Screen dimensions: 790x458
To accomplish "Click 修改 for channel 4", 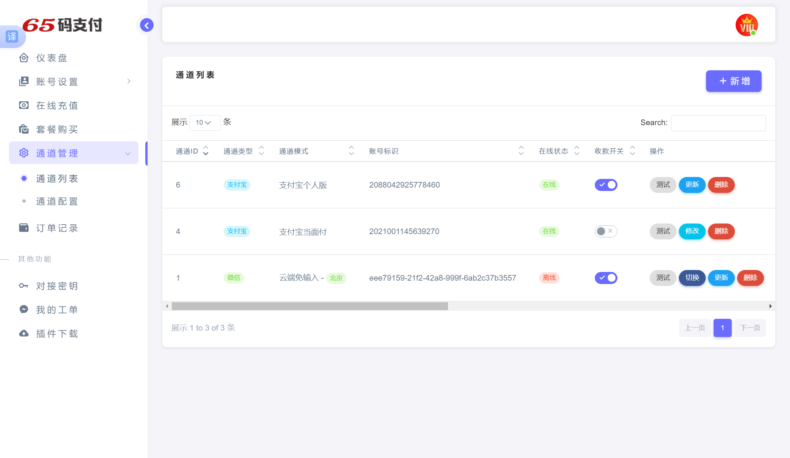I will (692, 231).
